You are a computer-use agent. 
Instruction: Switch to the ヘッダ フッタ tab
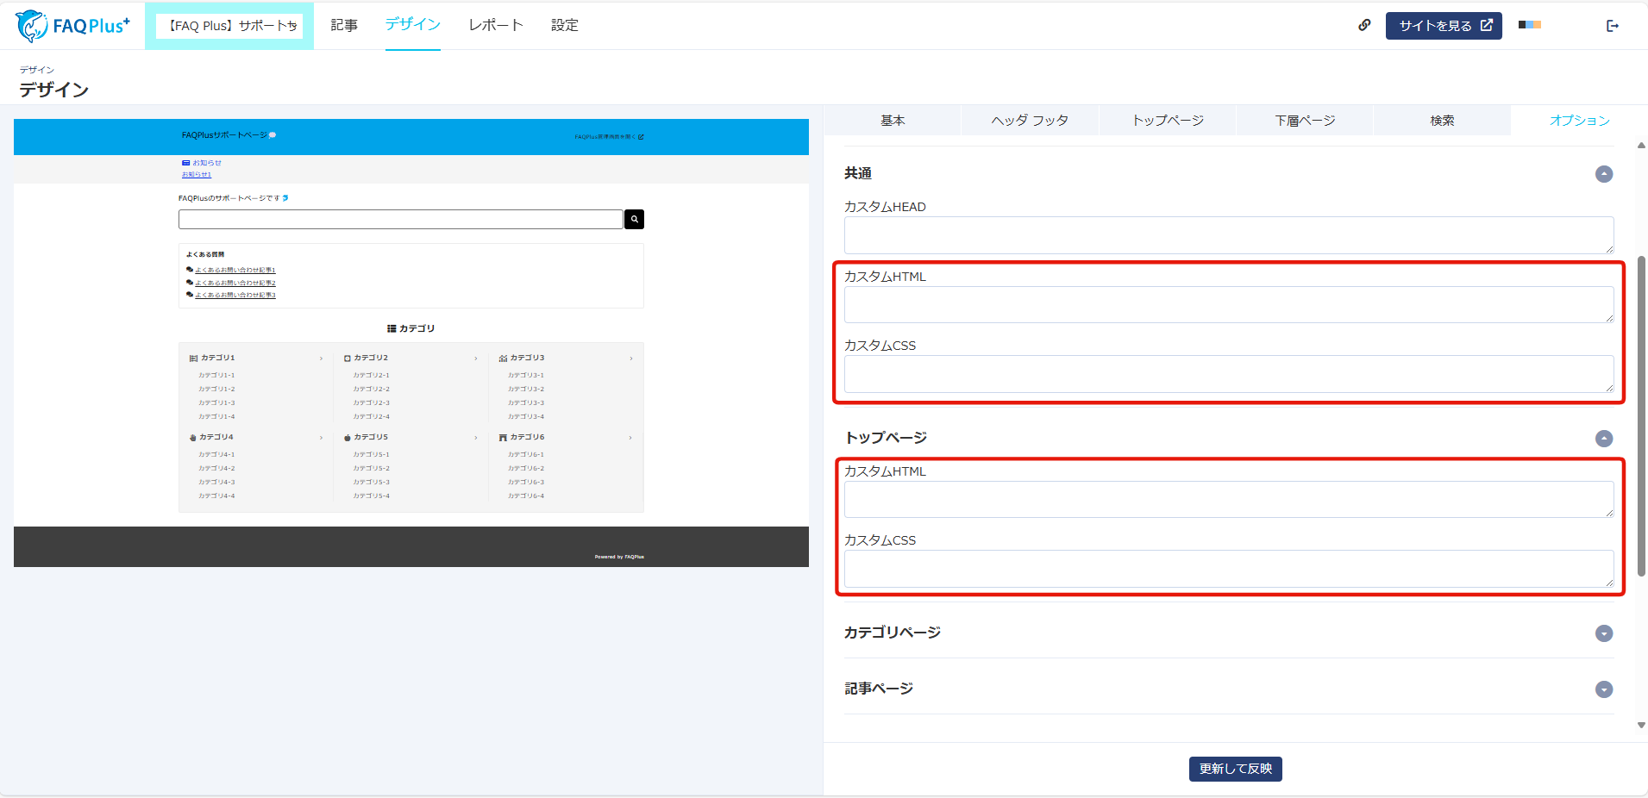1030,121
